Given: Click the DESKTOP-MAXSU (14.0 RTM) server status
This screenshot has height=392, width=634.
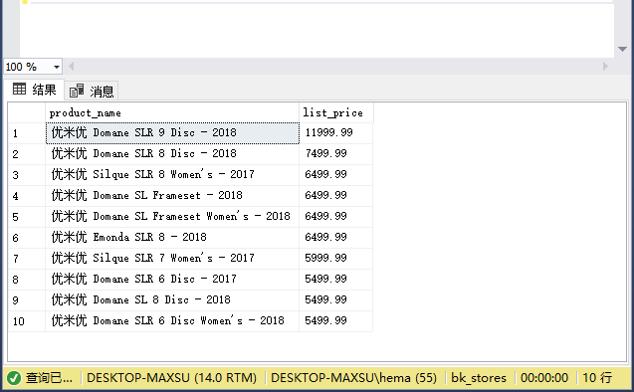Looking at the screenshot, I should (172, 378).
